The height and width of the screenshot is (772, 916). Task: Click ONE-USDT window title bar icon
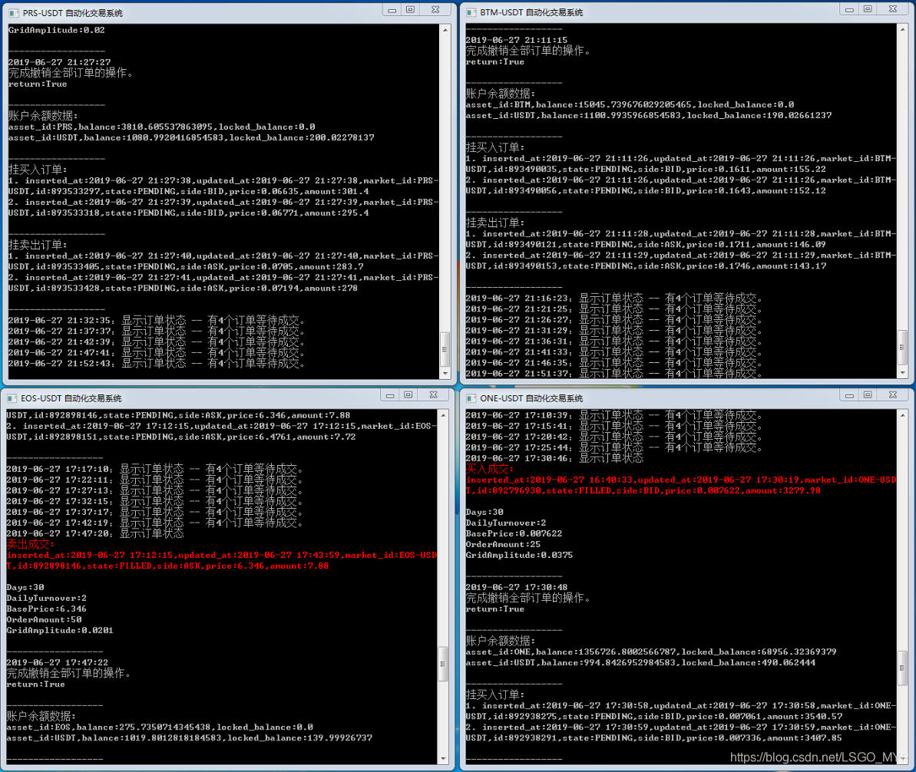click(471, 398)
